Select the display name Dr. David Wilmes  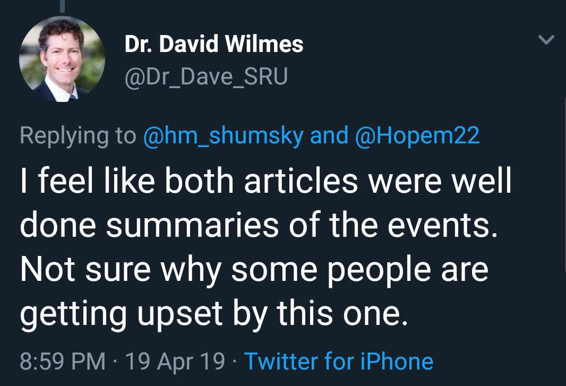point(214,44)
